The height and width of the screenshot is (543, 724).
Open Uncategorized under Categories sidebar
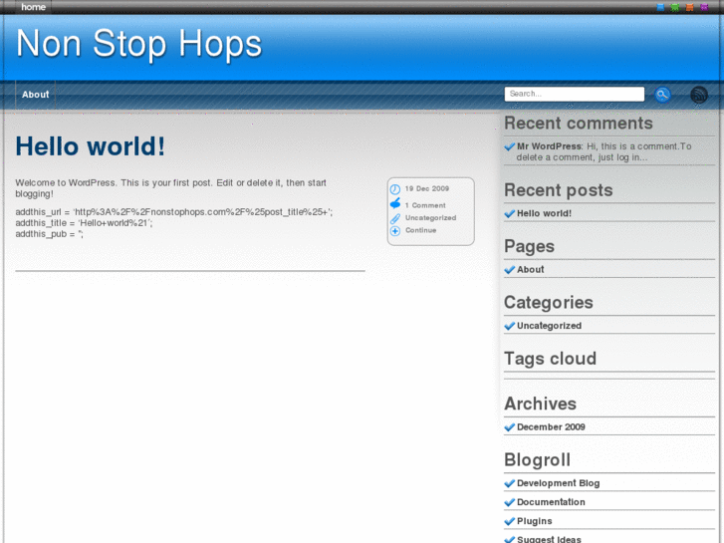click(549, 326)
